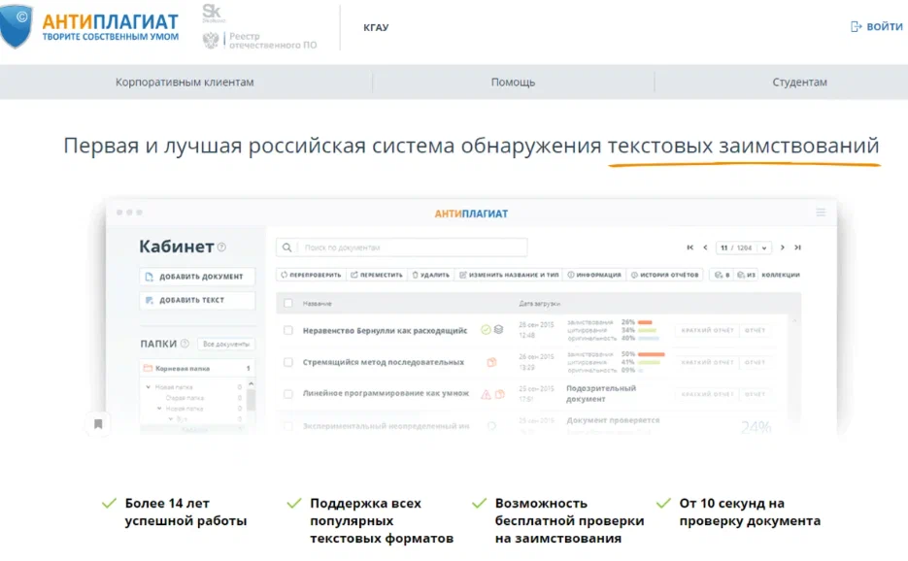This screenshot has height=561, width=908.
Task: Go to next page of documents
Action: tap(783, 247)
